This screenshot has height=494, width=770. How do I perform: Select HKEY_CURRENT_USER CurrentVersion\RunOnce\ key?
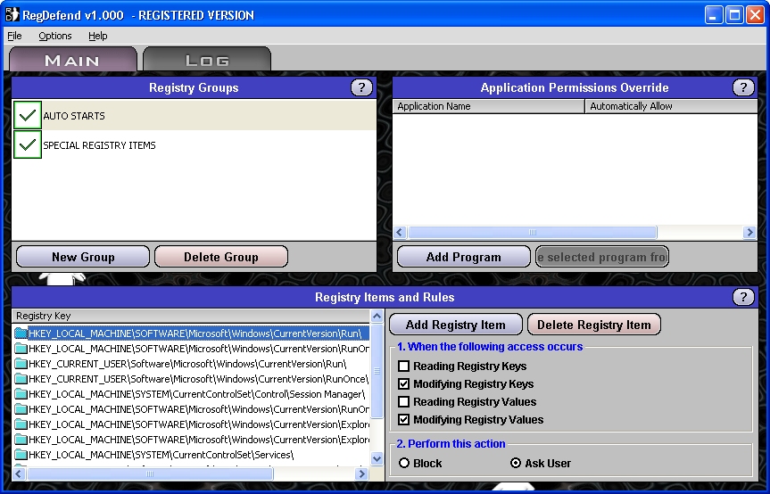(198, 379)
